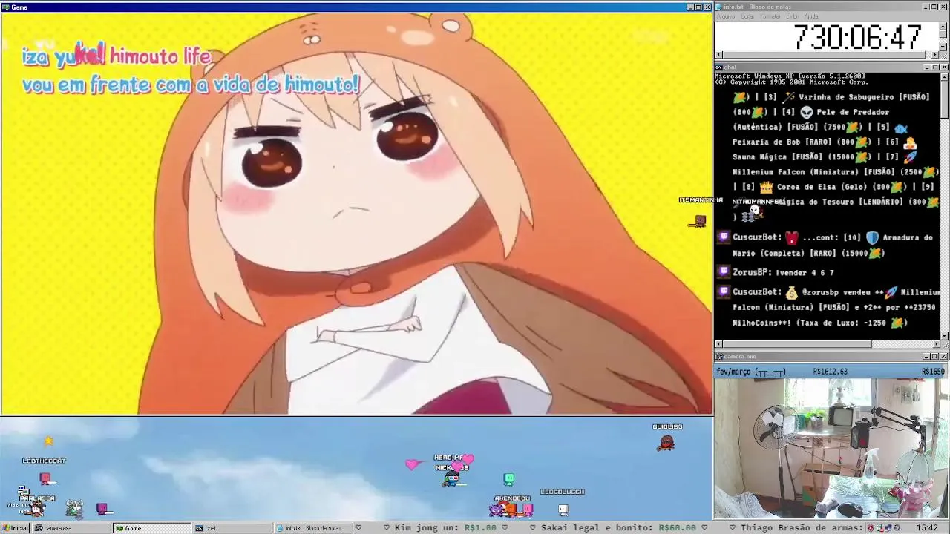Click the R$1612.63 amount in camera overlay
Viewport: 950px width, 534px height.
click(831, 372)
